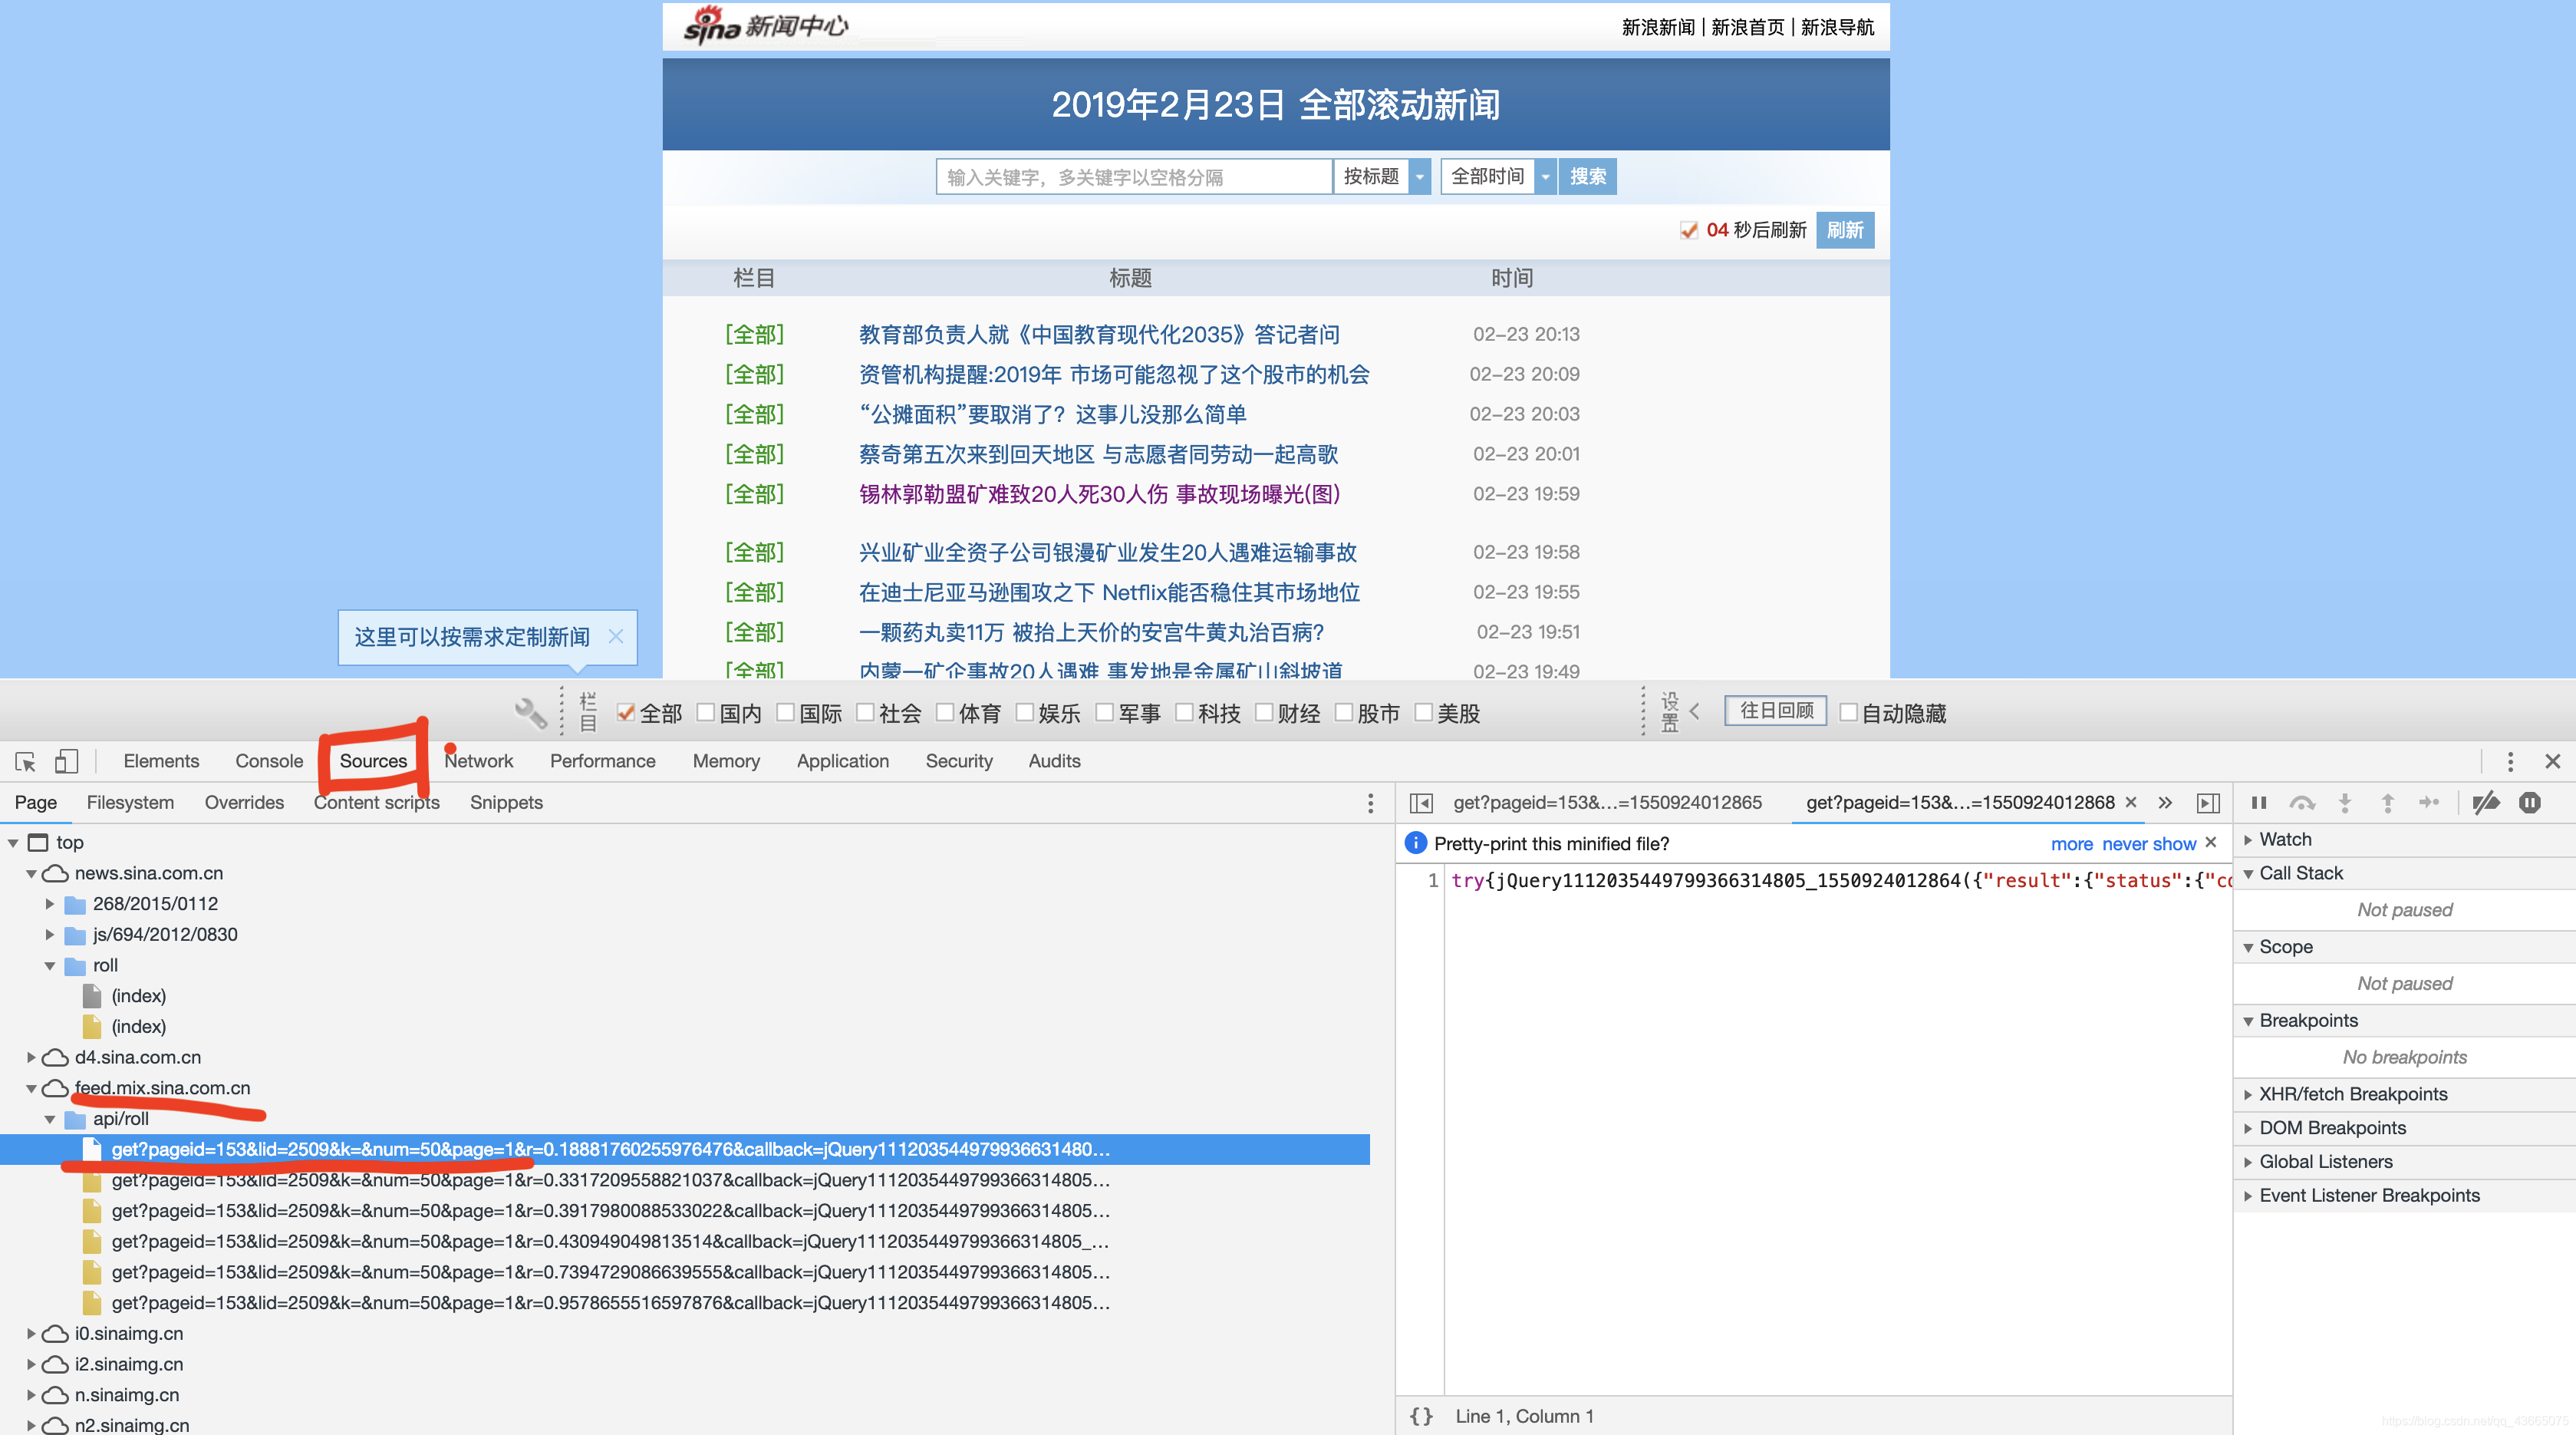Image resolution: width=2576 pixels, height=1435 pixels.
Task: Click the 搜索 search button
Action: (x=1586, y=175)
